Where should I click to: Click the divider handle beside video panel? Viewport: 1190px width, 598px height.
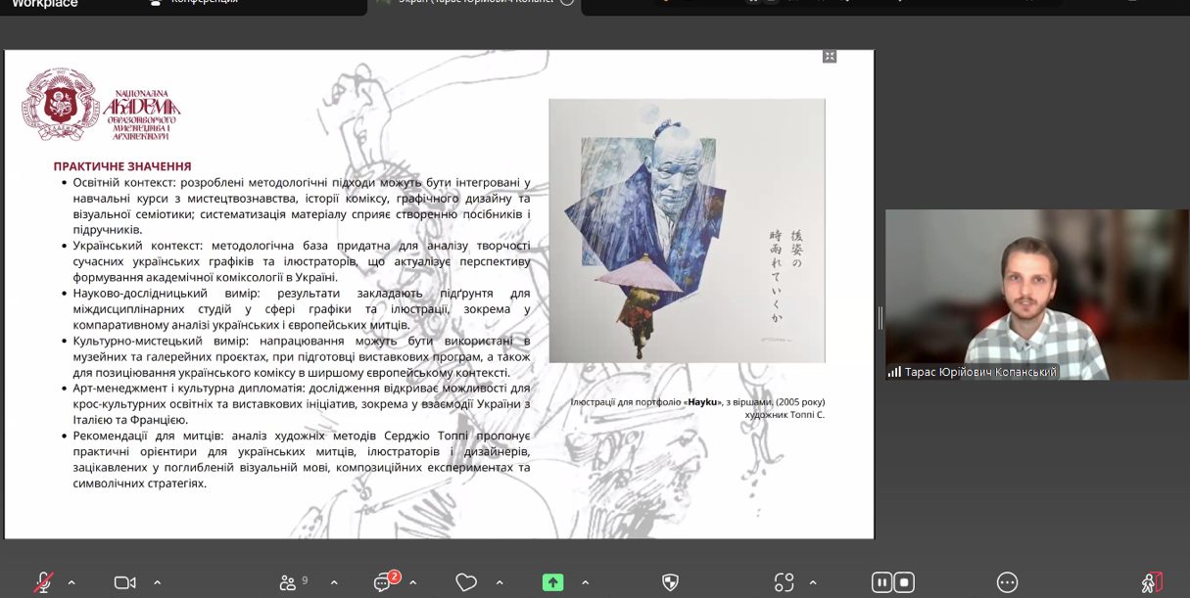(880, 317)
